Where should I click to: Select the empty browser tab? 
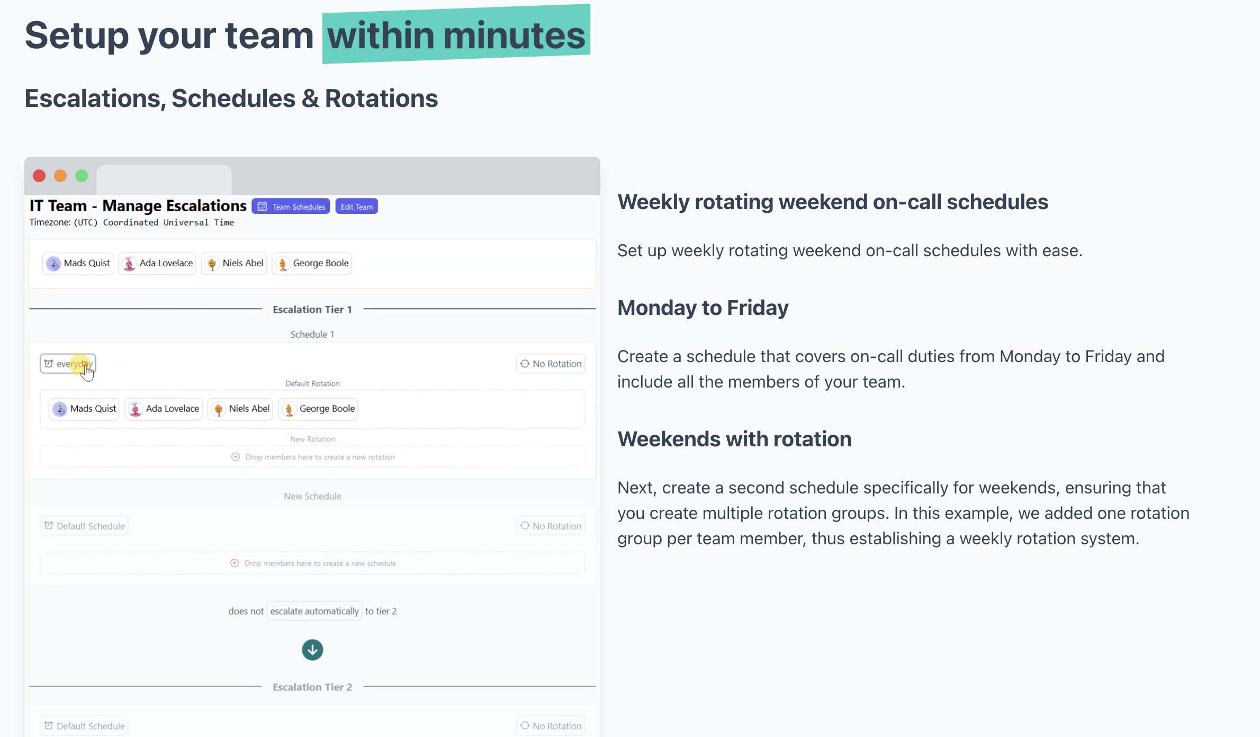(164, 179)
